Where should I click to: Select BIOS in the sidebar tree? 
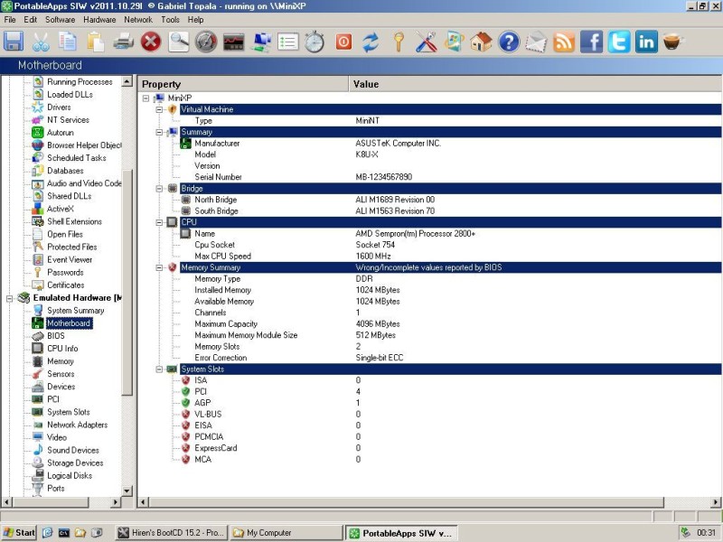(56, 336)
